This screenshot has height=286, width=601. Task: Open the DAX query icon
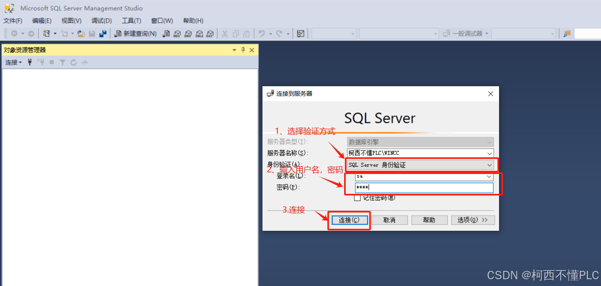(210, 34)
